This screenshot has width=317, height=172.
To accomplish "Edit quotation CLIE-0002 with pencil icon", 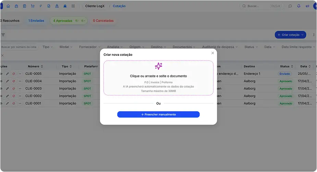I will click(x=7, y=96).
